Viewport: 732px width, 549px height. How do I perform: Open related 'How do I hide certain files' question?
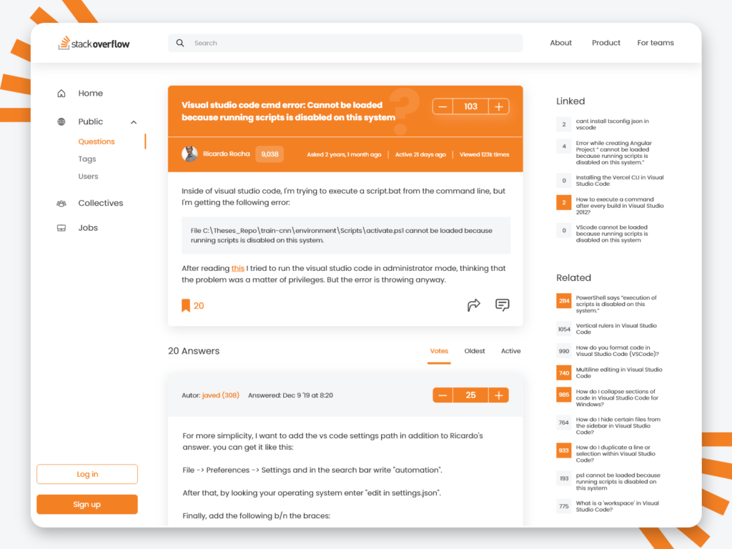(x=618, y=426)
